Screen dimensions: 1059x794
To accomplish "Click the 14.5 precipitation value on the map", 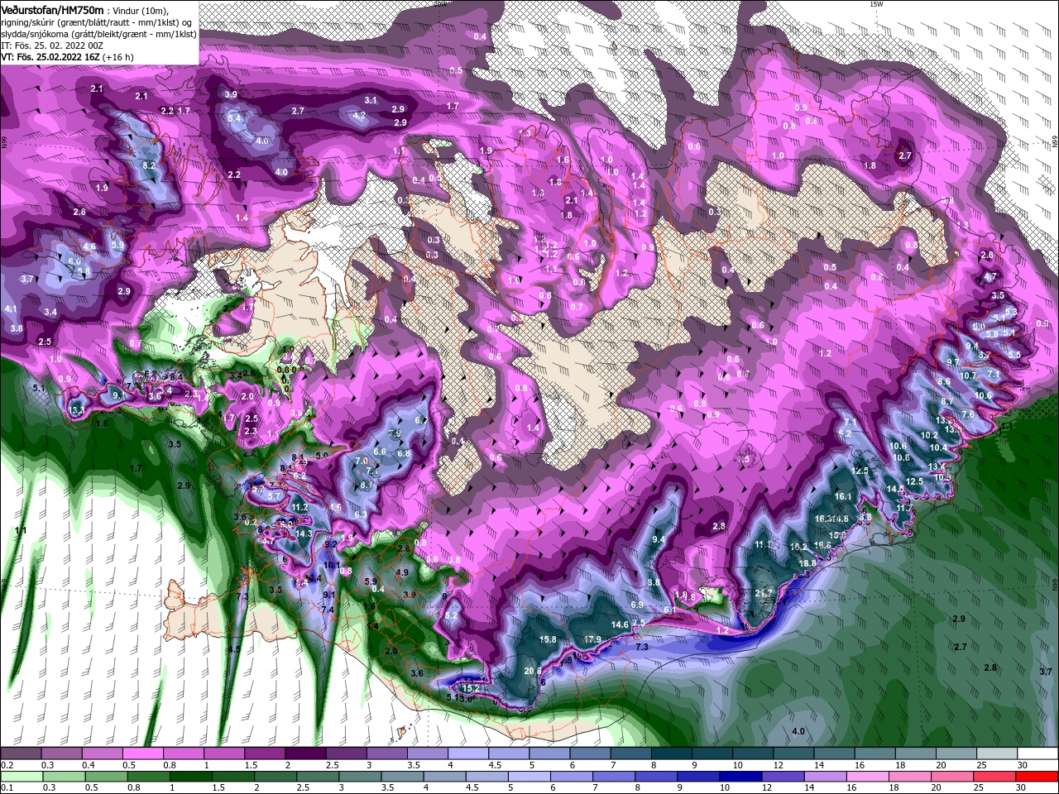I will click(896, 489).
